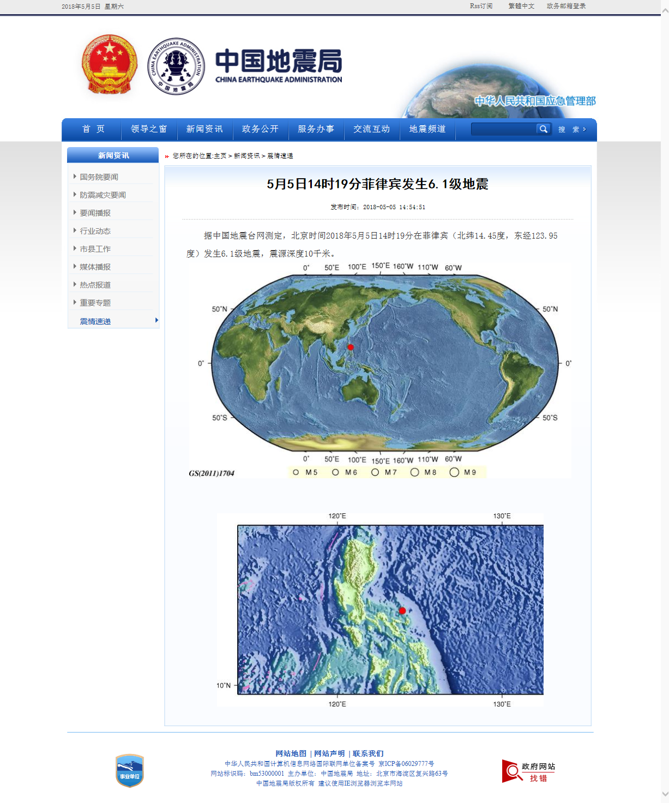Click the 发布时间 2018-05-05 text
The image size is (669, 803).
tap(377, 207)
